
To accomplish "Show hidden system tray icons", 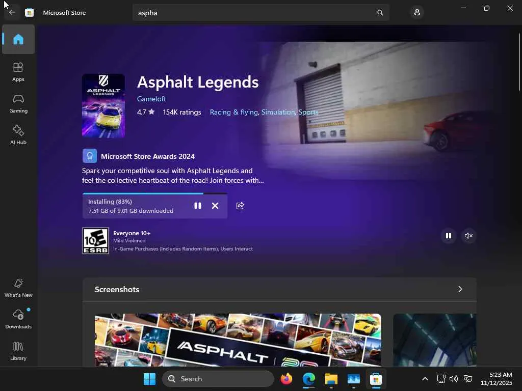I will pos(425,379).
